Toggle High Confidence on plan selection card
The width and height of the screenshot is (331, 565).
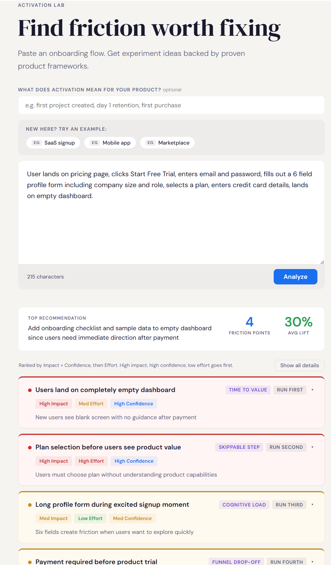(x=134, y=461)
